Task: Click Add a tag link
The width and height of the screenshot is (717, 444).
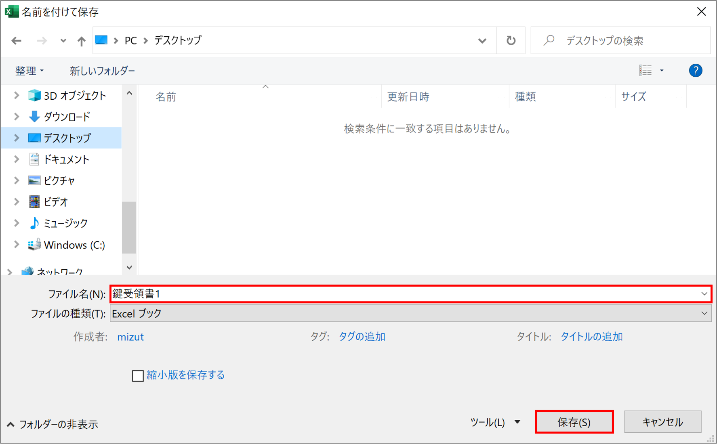Action: pyautogui.click(x=362, y=337)
